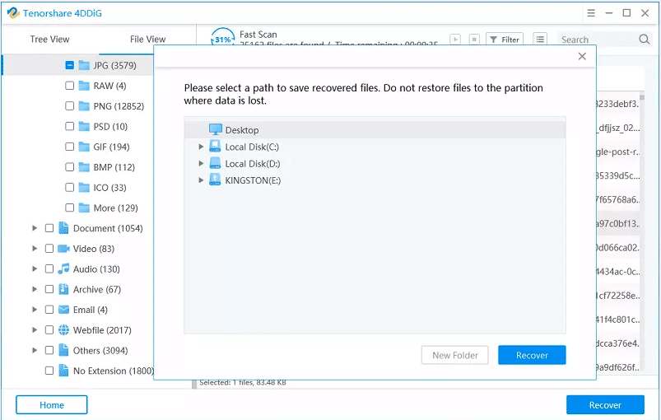Expand the Local Disk(D:) tree node
Viewport: 661px width, 420px height.
point(201,163)
